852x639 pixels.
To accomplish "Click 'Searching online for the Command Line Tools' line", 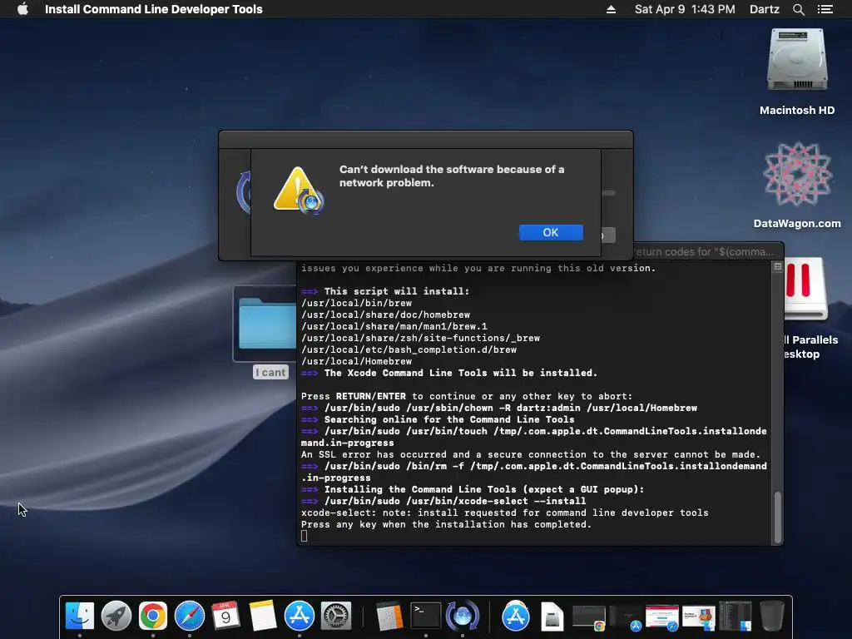I will (x=449, y=419).
